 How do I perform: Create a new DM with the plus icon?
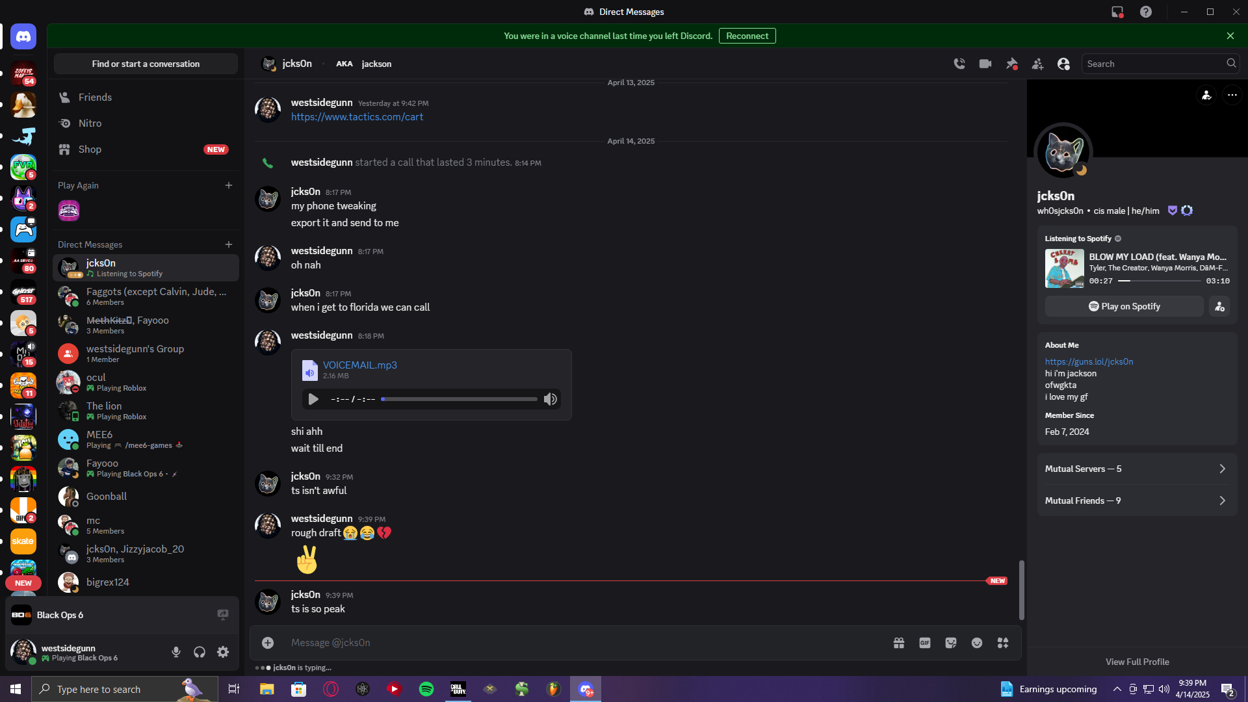click(229, 244)
